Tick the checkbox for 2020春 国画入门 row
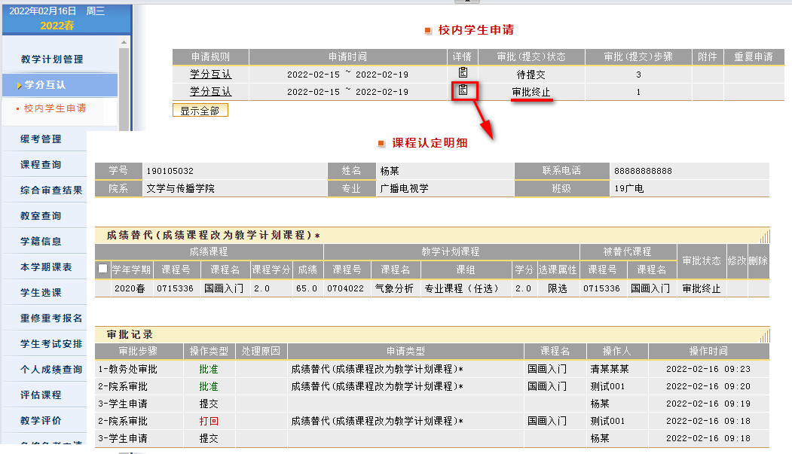 (102, 269)
